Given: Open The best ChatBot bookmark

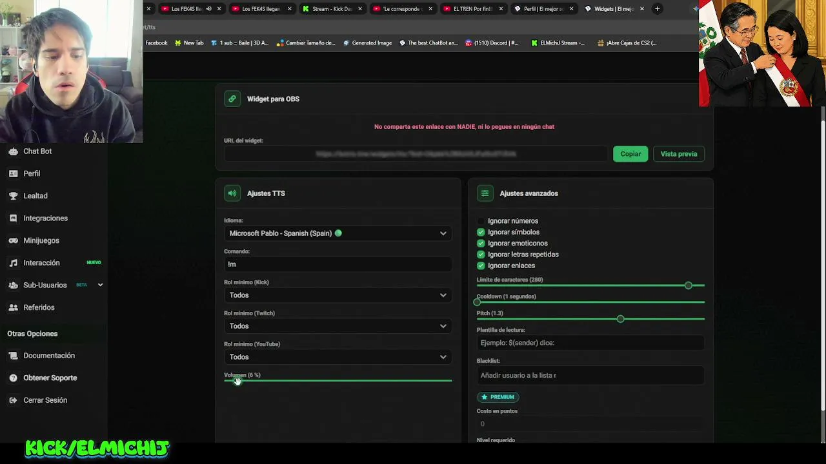Looking at the screenshot, I should [x=428, y=43].
